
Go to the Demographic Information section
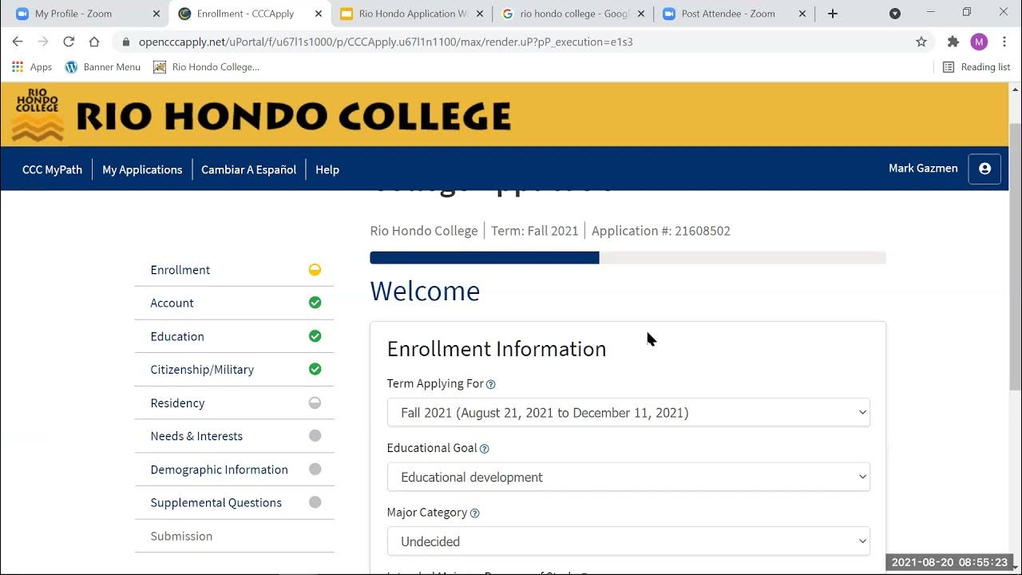point(219,470)
